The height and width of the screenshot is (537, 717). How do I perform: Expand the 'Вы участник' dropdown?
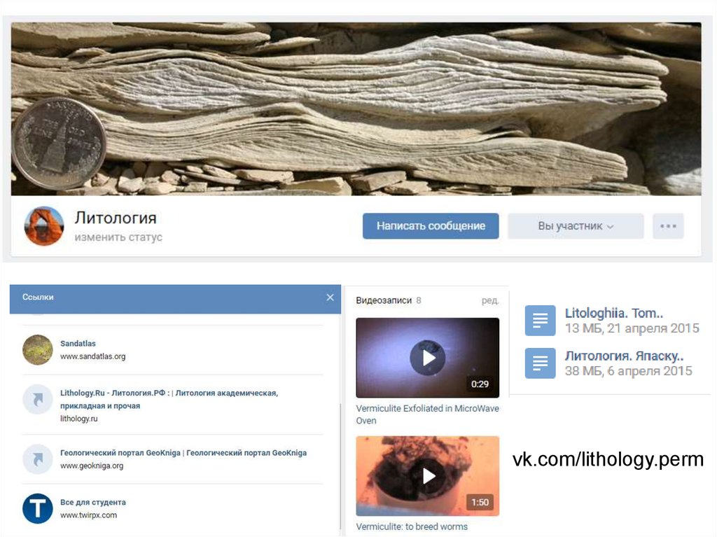click(575, 226)
